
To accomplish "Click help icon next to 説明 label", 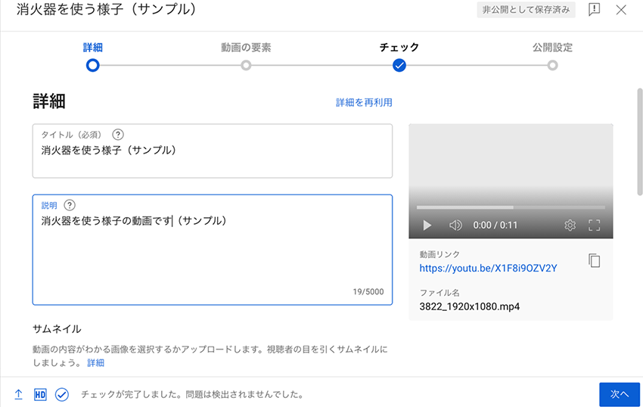I will pos(70,205).
